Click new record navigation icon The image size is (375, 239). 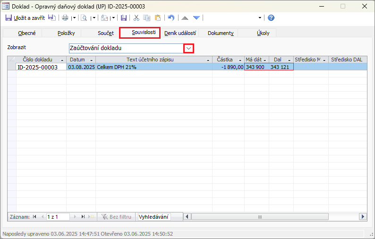(91, 217)
